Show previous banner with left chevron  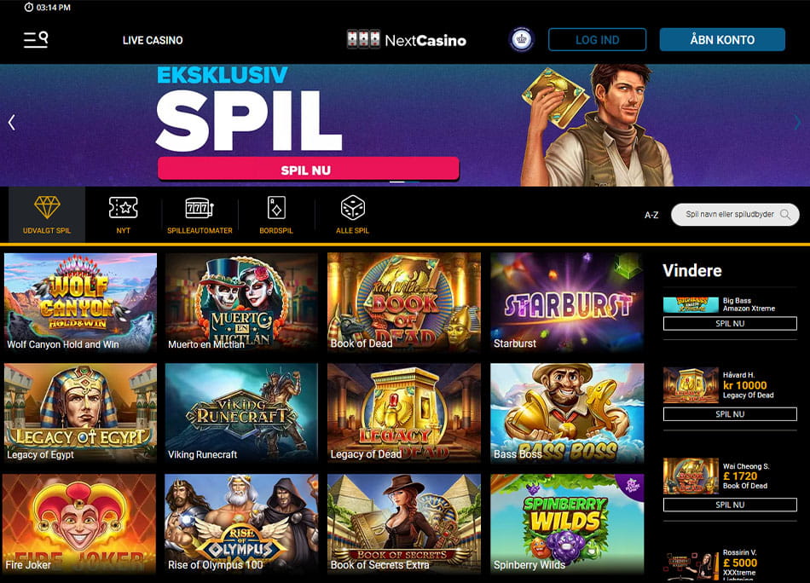click(x=11, y=123)
